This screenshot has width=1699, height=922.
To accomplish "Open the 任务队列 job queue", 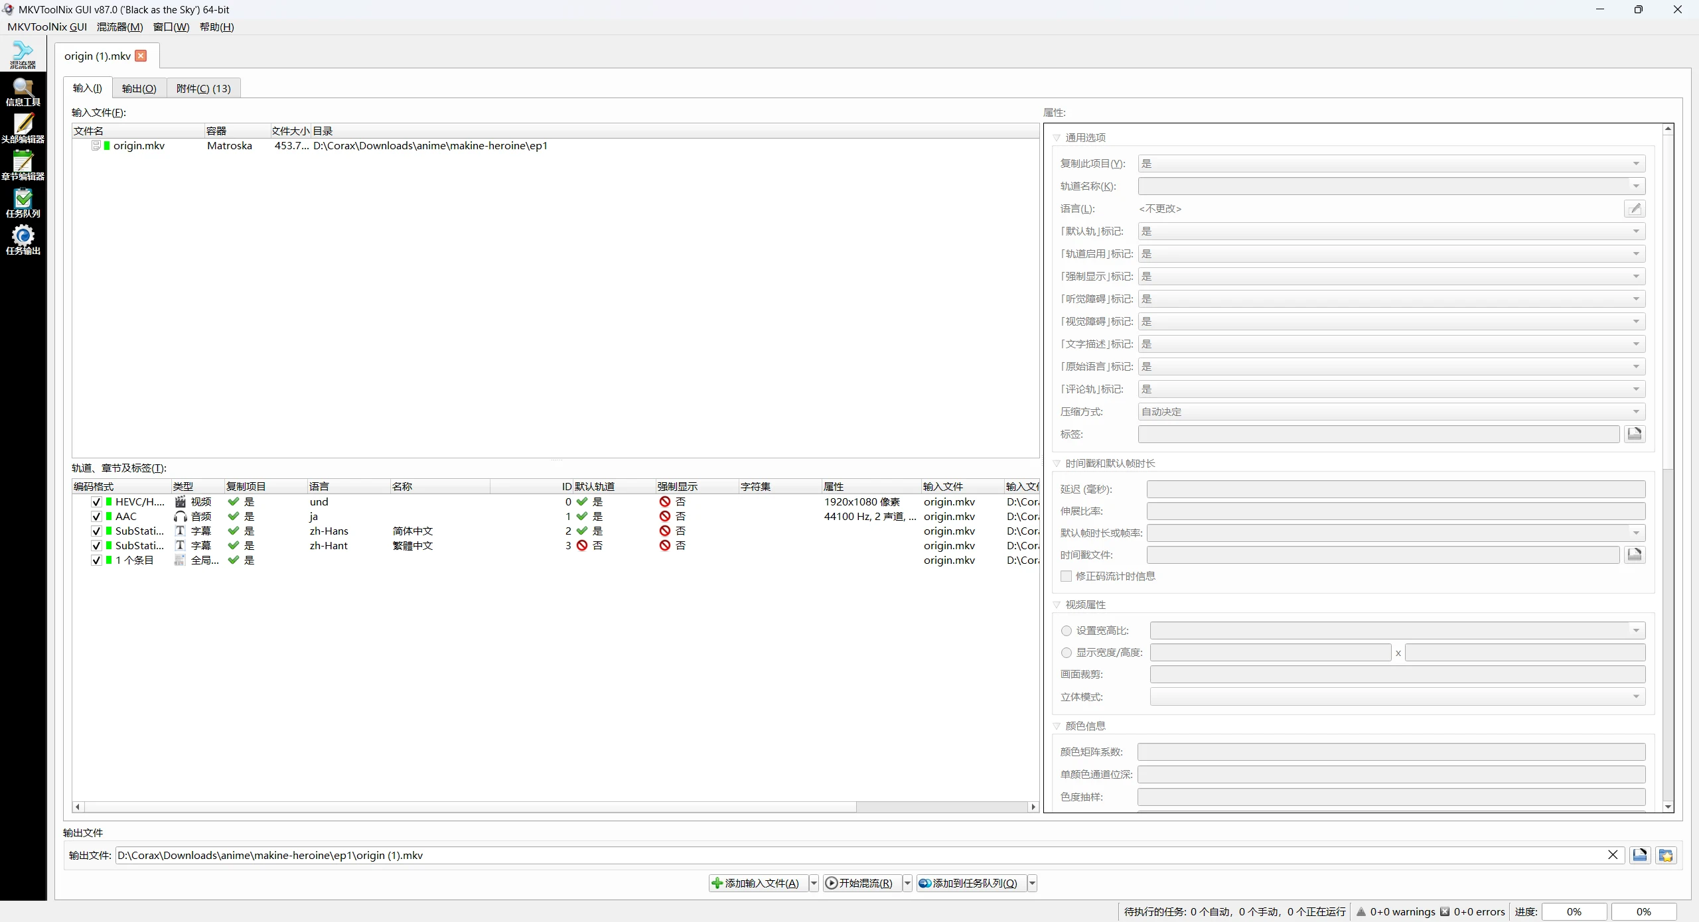I will [23, 203].
